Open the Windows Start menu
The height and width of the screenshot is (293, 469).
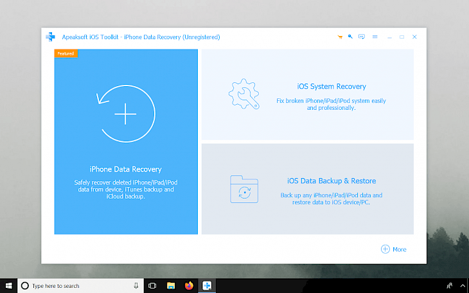(9, 286)
